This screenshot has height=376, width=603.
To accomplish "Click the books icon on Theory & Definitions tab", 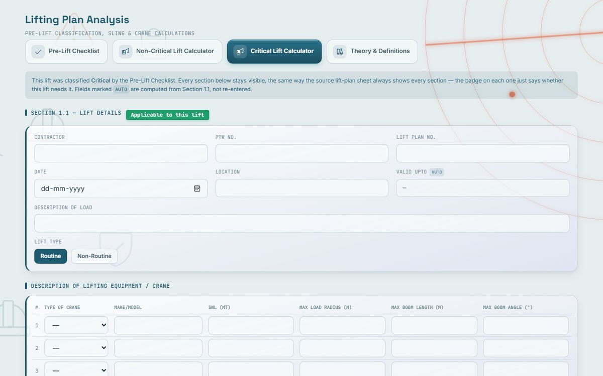I will click(340, 51).
